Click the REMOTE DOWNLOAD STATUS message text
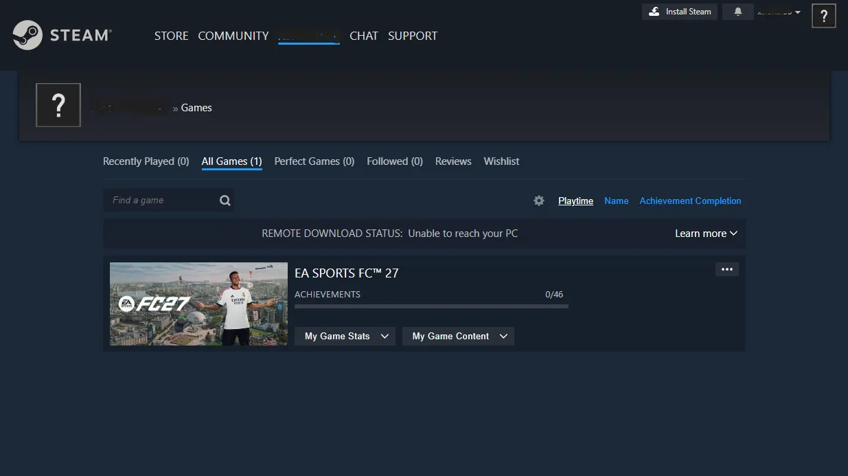The image size is (848, 476). click(x=390, y=234)
